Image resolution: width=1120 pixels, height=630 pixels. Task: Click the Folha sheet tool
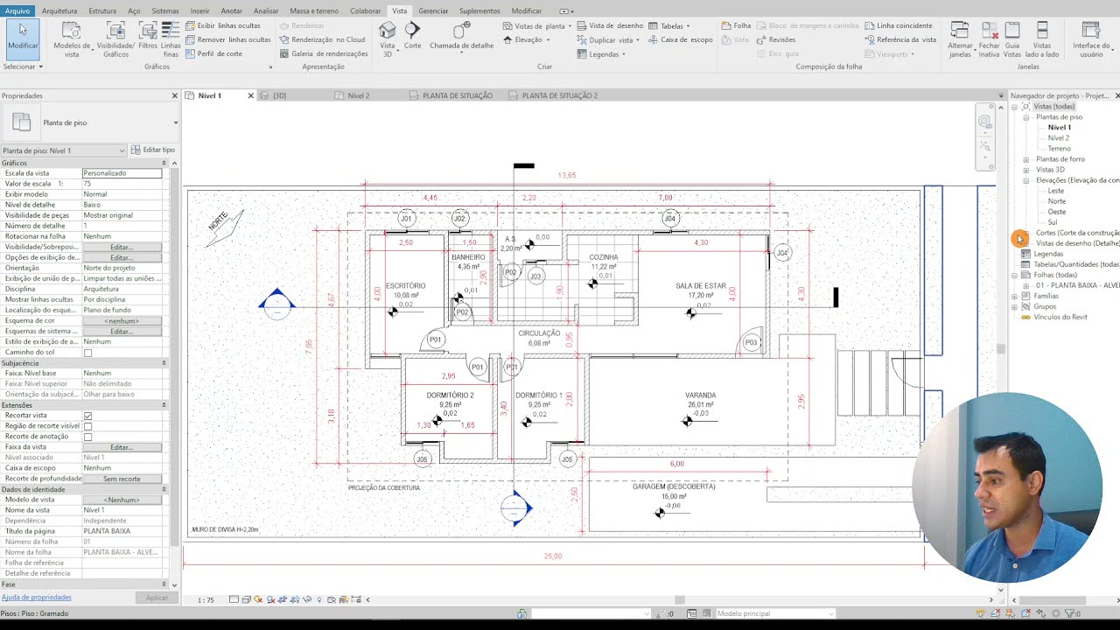[736, 26]
